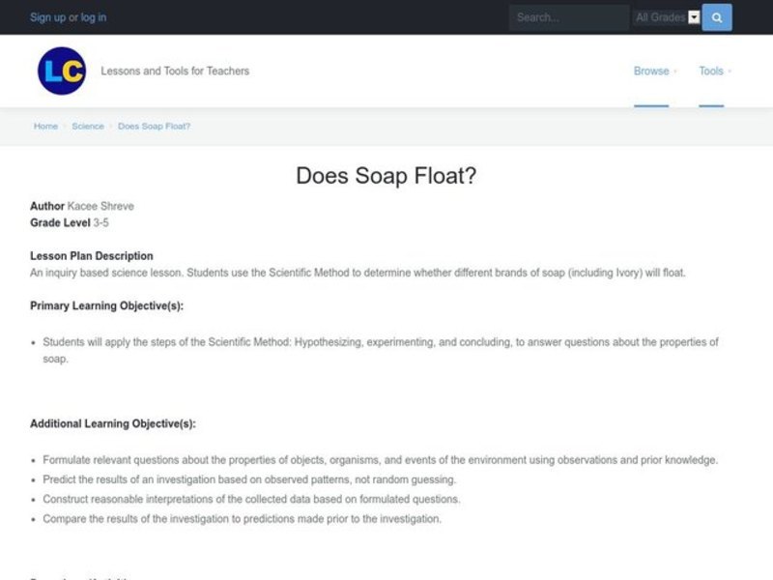This screenshot has height=580, width=773.
Task: Click the caret next to Browse
Action: pos(676,71)
